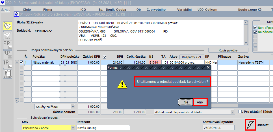This screenshot has height=132, width=273.
Task: Click the 'Variabilní' column header in background window
Action: 185,10
